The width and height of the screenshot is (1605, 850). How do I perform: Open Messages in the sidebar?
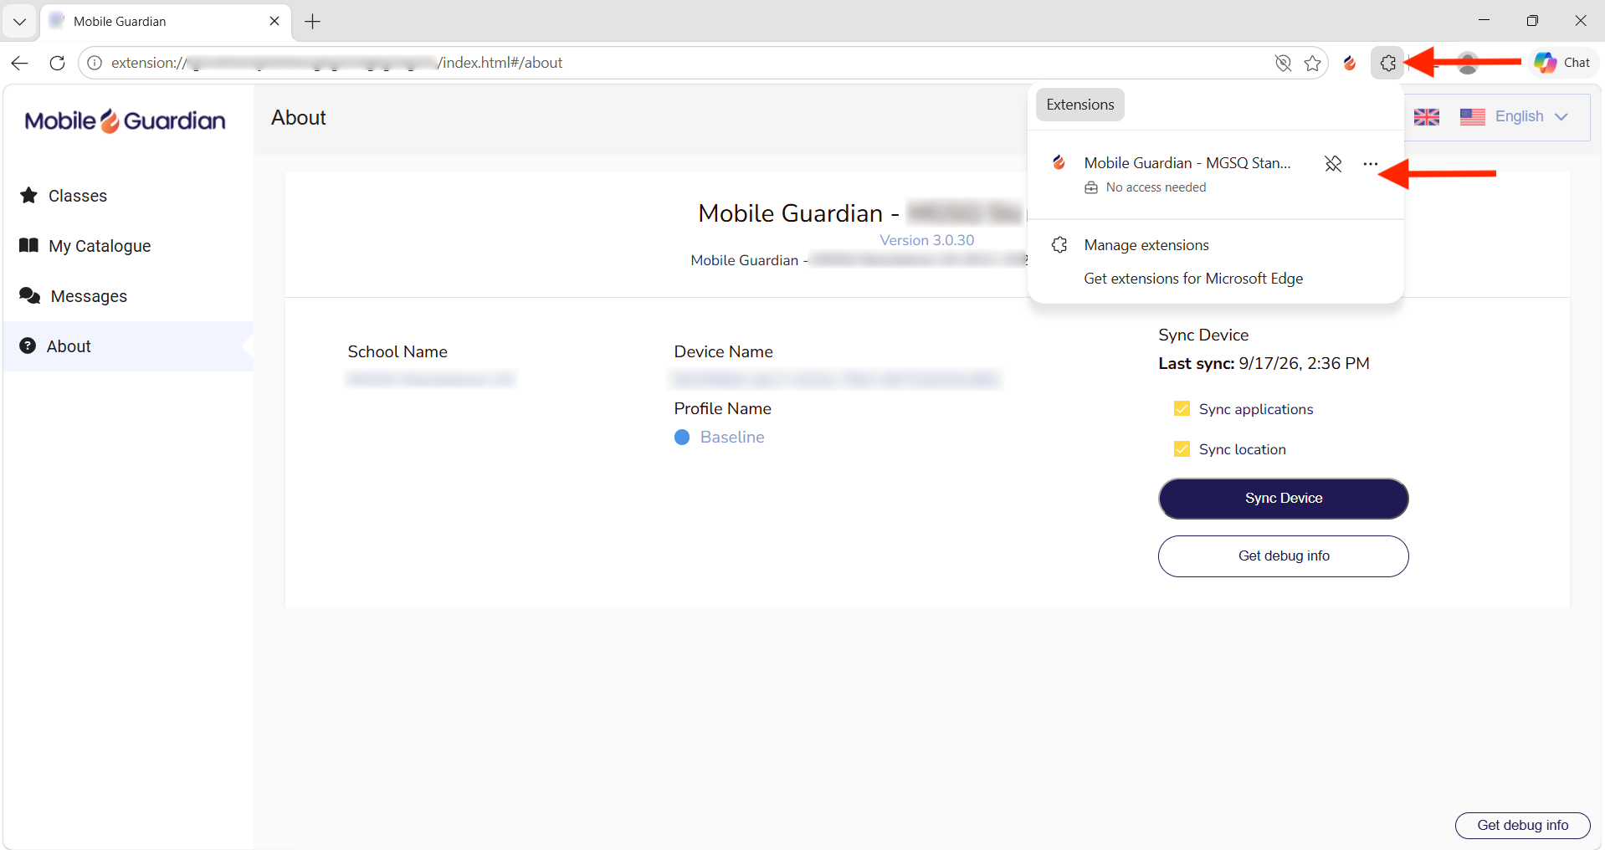coord(128,296)
